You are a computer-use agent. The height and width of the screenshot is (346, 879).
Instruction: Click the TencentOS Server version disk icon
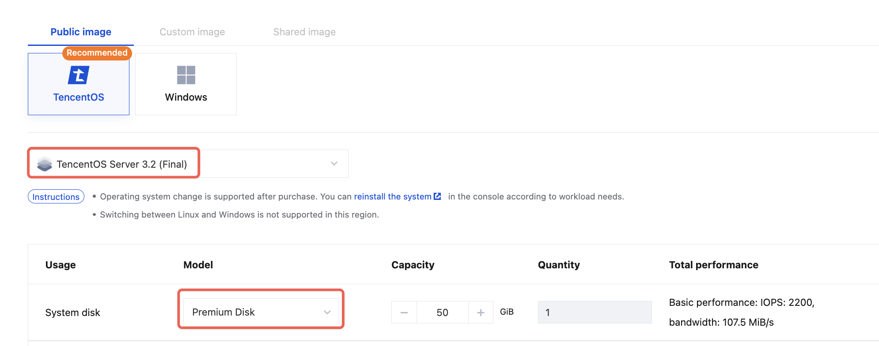45,164
